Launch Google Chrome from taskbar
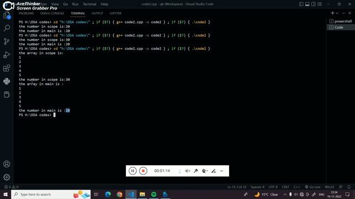The image size is (355, 199). click(119, 194)
